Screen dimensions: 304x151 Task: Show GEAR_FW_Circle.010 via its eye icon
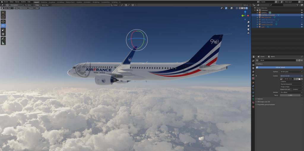click(x=302, y=20)
